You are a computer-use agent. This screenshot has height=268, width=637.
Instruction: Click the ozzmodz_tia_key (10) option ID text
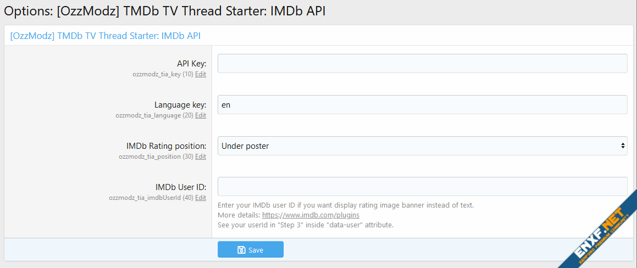point(162,74)
